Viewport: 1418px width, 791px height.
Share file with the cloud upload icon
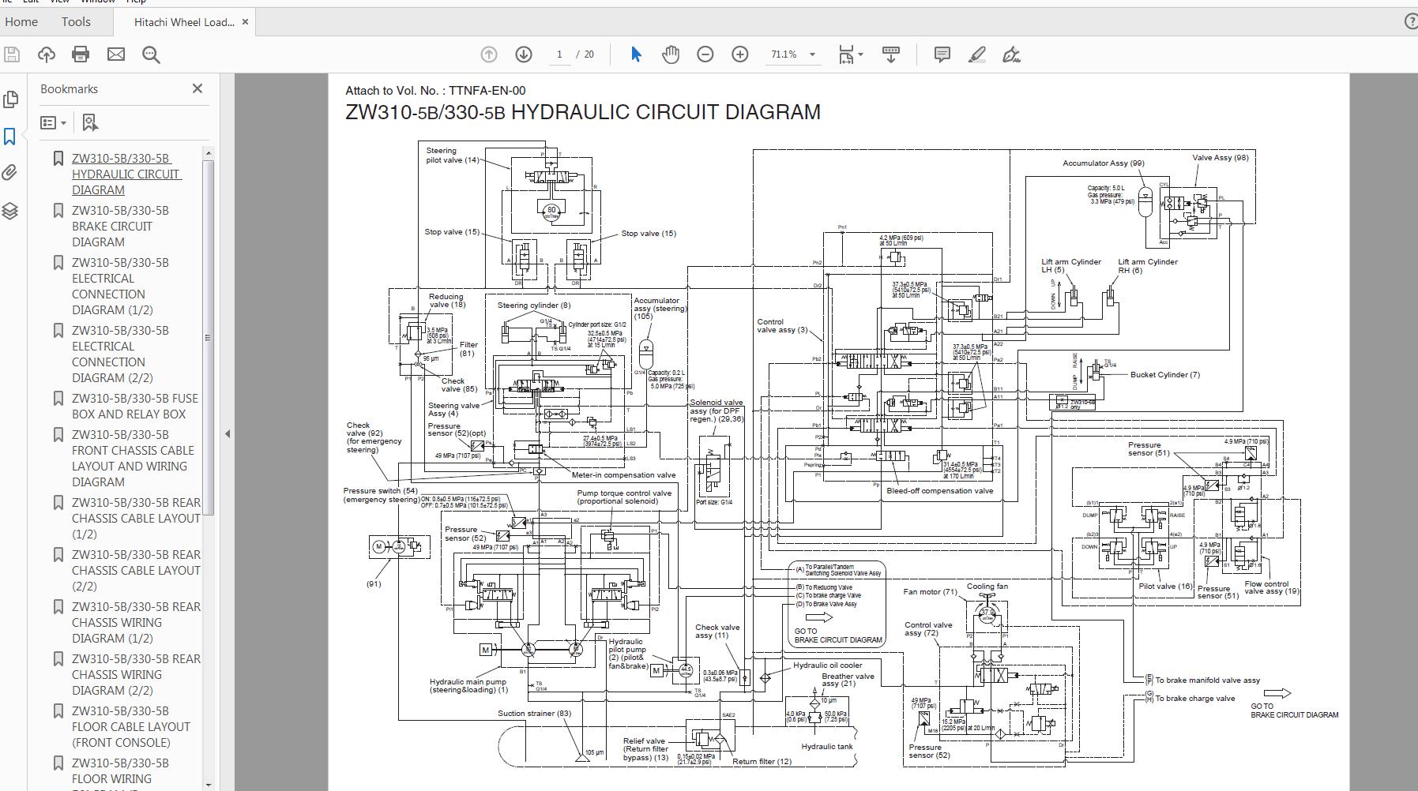46,54
